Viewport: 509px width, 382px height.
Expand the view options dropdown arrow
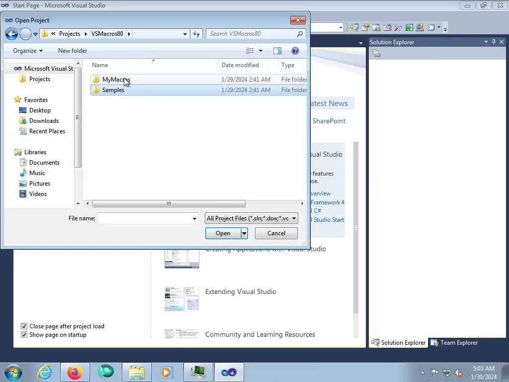click(260, 51)
